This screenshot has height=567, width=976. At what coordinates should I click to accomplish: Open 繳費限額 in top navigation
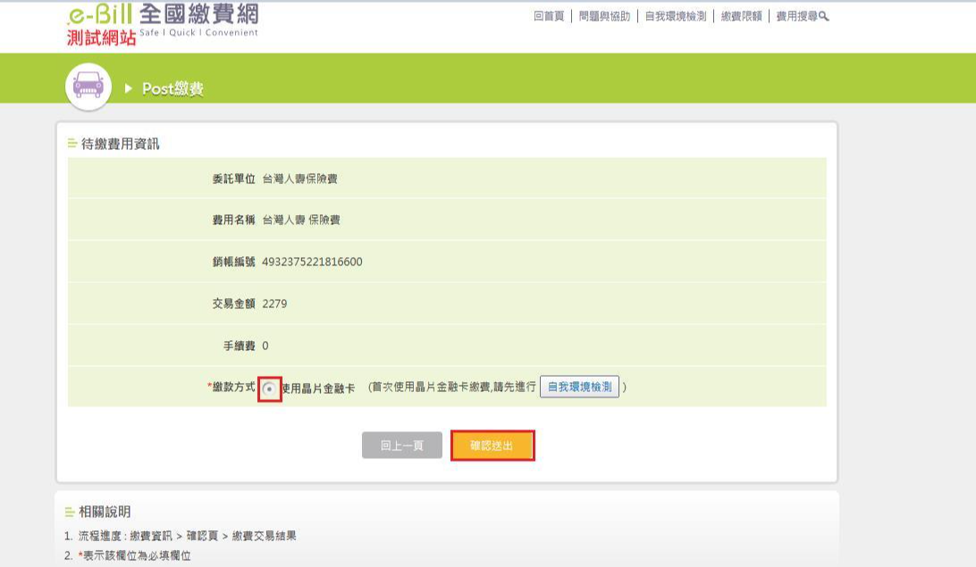tap(741, 16)
